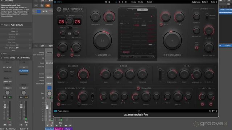Move the M/S vertical slider
The width and height of the screenshot is (232, 130).
160,74
